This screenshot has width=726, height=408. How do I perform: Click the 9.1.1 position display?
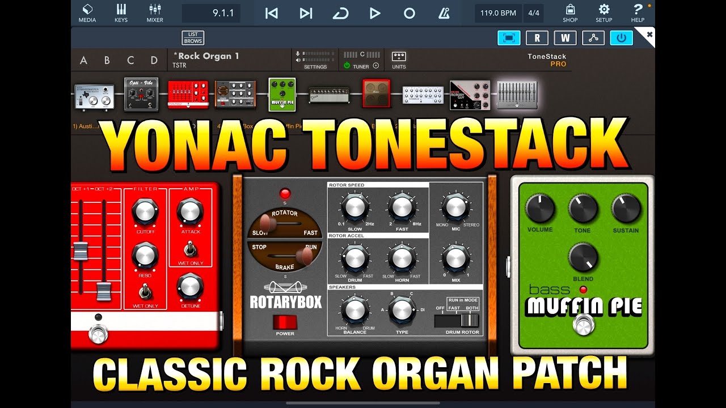[x=211, y=13]
